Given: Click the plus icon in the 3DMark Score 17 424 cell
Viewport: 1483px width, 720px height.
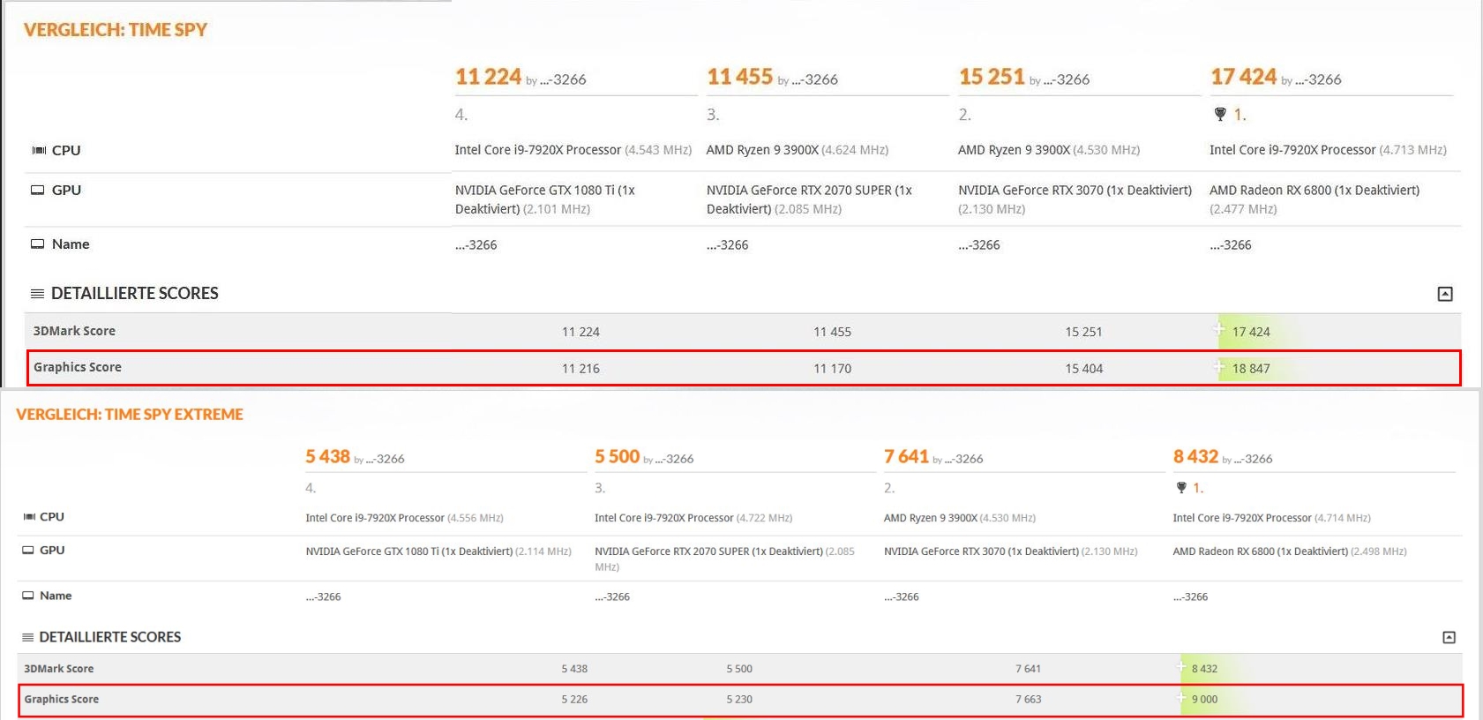Looking at the screenshot, I should pos(1219,330).
